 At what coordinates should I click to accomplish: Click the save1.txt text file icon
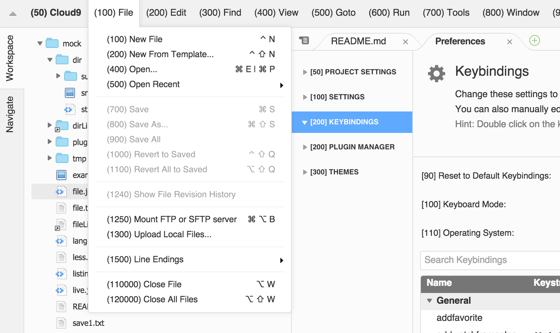point(61,323)
